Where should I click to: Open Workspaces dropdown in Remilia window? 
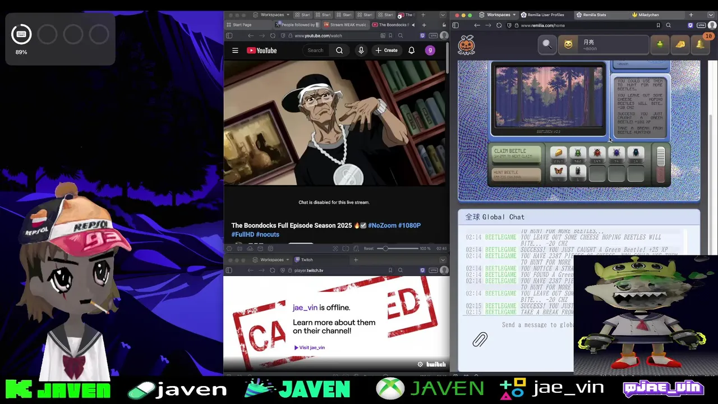[499, 15]
